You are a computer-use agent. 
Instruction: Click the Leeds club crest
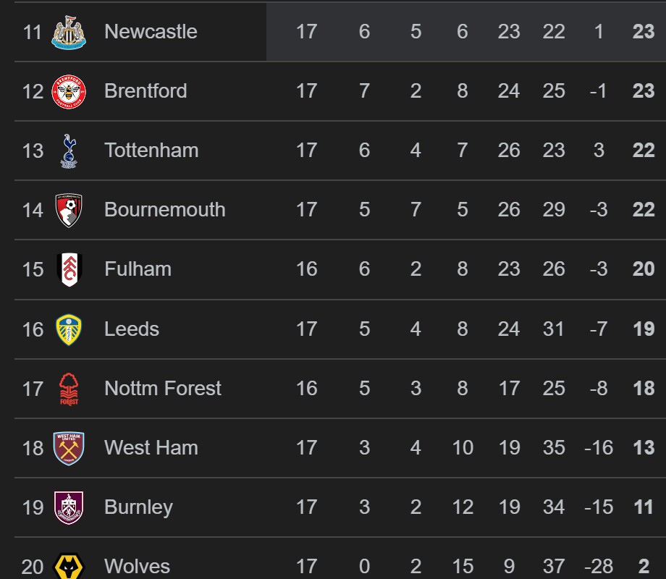(x=69, y=329)
